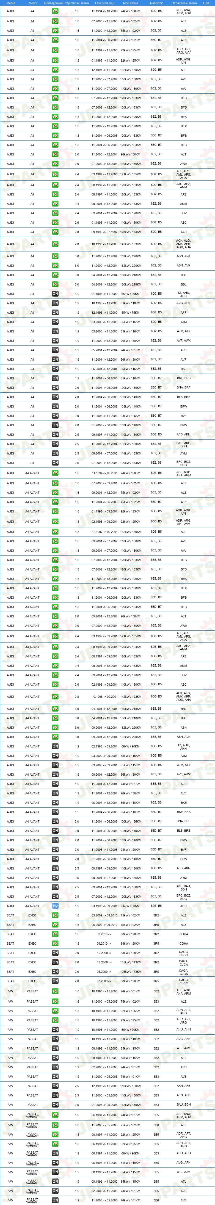
Task: Click diesel ON icon in Passat Variant 1.9 AVB 3B6 row
Action: [x=55, y=1200]
